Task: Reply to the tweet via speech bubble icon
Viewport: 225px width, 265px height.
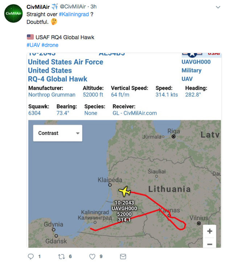Action: point(31,257)
